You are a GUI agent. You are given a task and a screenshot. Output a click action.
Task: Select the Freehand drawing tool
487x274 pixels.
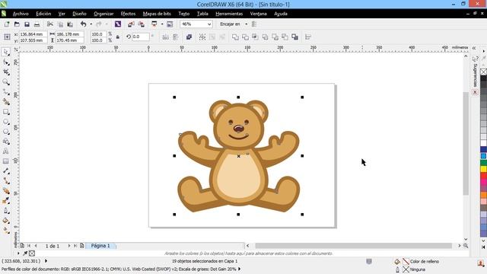(x=6, y=92)
